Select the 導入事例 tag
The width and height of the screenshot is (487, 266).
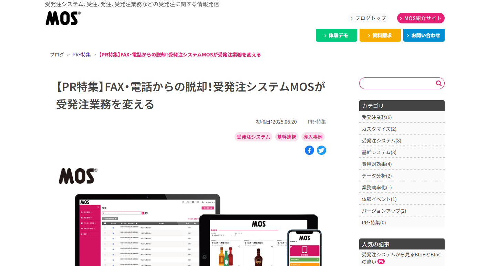(x=313, y=137)
